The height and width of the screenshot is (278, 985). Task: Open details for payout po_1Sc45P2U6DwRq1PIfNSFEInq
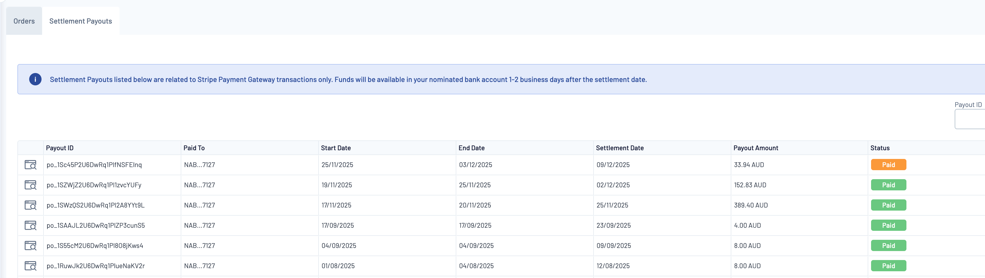[x=30, y=165]
